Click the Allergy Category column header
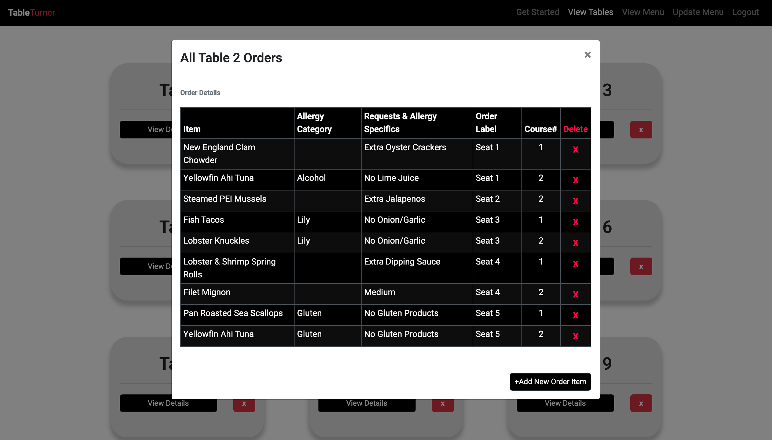772x440 pixels. pyautogui.click(x=314, y=123)
